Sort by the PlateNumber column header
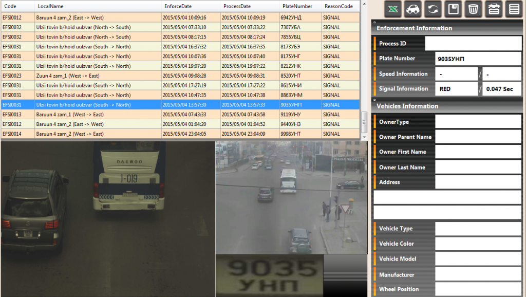Viewport: 526px width, 297px height. click(297, 6)
